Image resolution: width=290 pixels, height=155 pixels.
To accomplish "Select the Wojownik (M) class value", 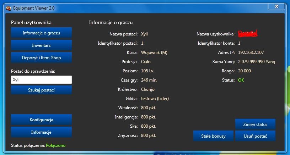I will coord(154,52).
